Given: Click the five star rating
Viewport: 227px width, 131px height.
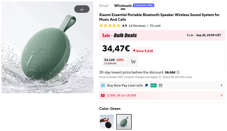Looking at the screenshot, I should [110, 26].
